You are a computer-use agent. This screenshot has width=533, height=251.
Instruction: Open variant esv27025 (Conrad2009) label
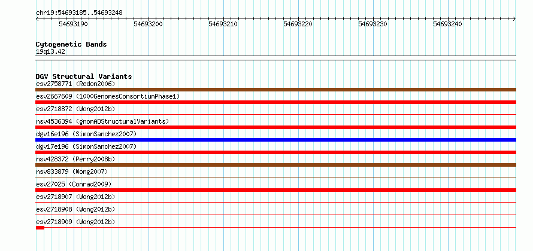[74, 184]
